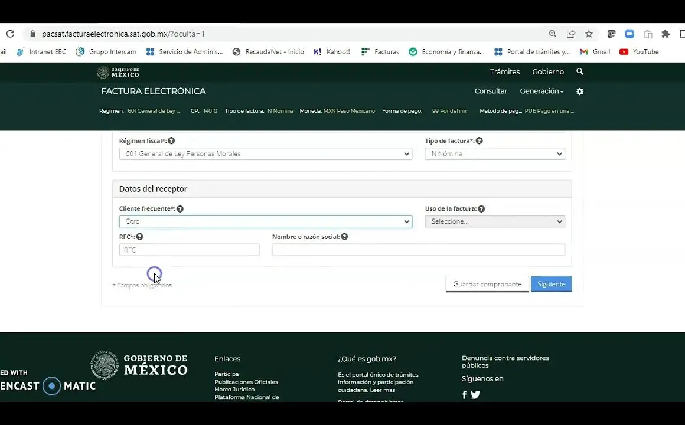Open the Tipo de factura dropdown
685x425 pixels.
495,153
